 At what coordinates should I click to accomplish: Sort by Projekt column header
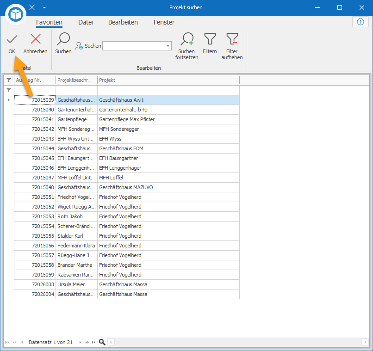coord(168,80)
